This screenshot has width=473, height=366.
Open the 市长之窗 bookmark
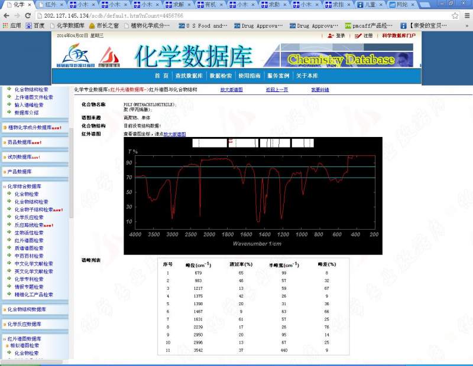click(104, 25)
